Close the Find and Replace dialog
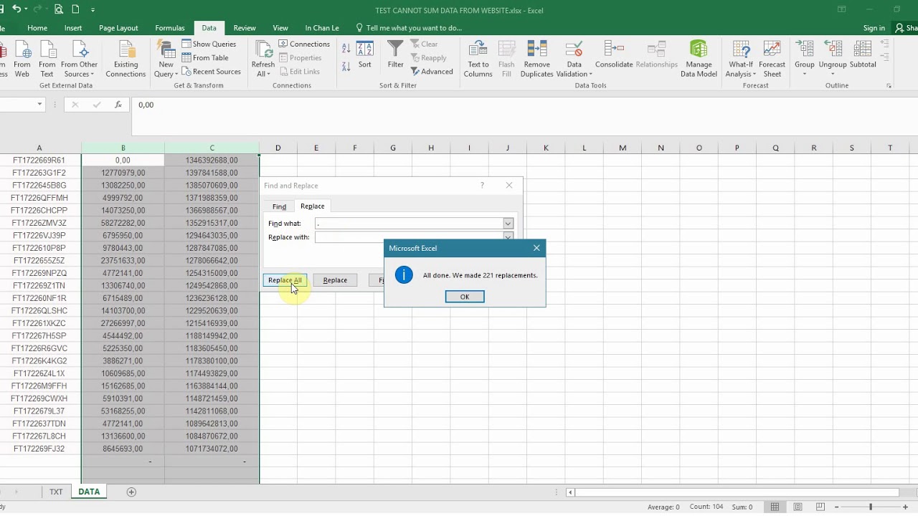This screenshot has height=516, width=918. pos(509,186)
